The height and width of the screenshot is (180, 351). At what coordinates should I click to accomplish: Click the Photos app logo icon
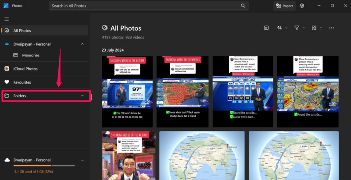click(6, 6)
